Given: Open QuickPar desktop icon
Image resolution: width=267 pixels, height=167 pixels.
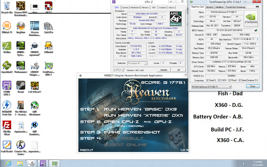Looking at the screenshot, I should tap(49, 28).
